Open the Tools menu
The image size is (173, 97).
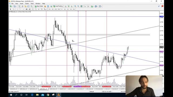[x=32, y=4]
